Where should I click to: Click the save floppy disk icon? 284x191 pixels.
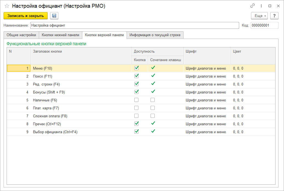(54, 16)
